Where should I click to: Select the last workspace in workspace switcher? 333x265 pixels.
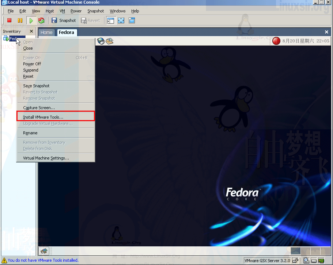coord(325,251)
